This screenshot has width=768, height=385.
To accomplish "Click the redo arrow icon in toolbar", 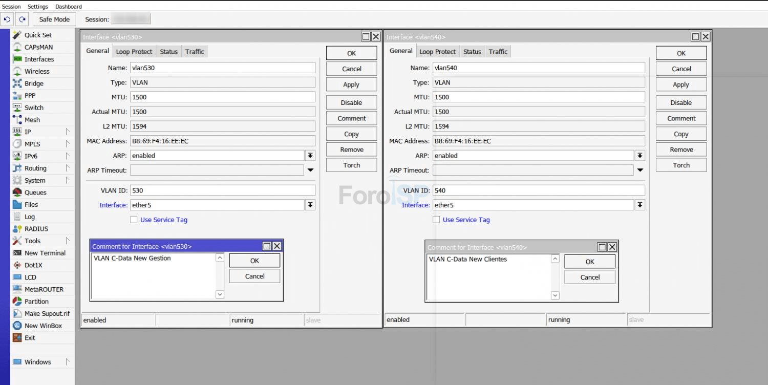I will pos(22,19).
